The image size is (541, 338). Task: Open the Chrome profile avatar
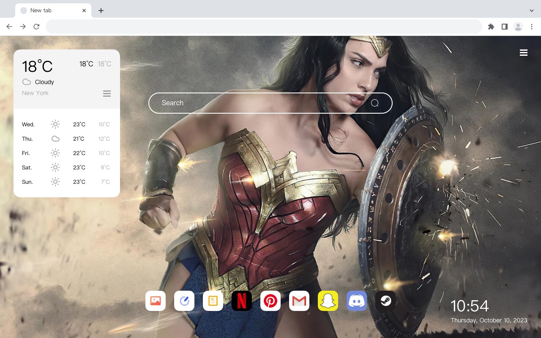coord(518,27)
